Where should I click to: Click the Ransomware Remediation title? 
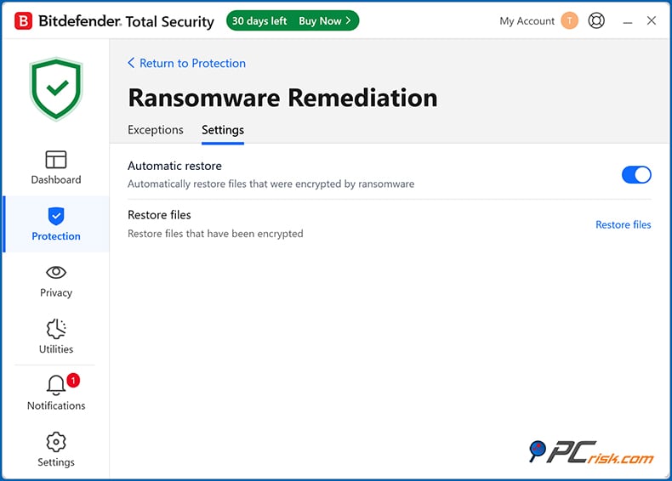[283, 98]
